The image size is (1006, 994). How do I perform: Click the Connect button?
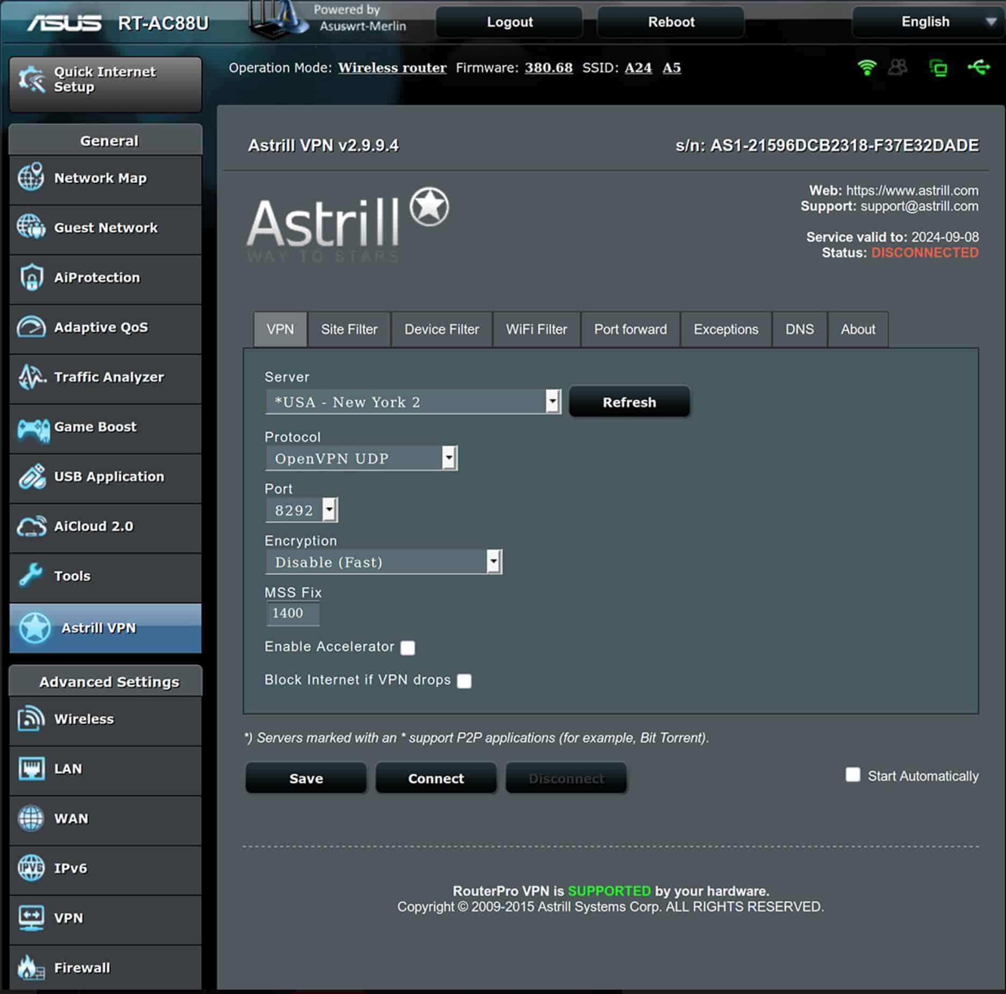tap(436, 778)
